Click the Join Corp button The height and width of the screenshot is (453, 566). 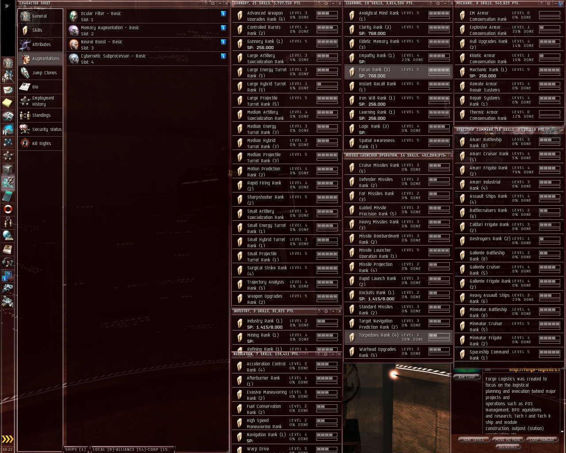click(467, 377)
